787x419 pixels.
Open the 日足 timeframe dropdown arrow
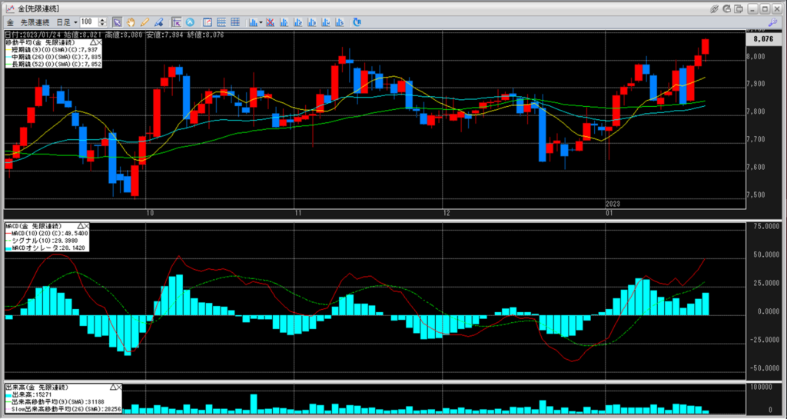tap(75, 22)
